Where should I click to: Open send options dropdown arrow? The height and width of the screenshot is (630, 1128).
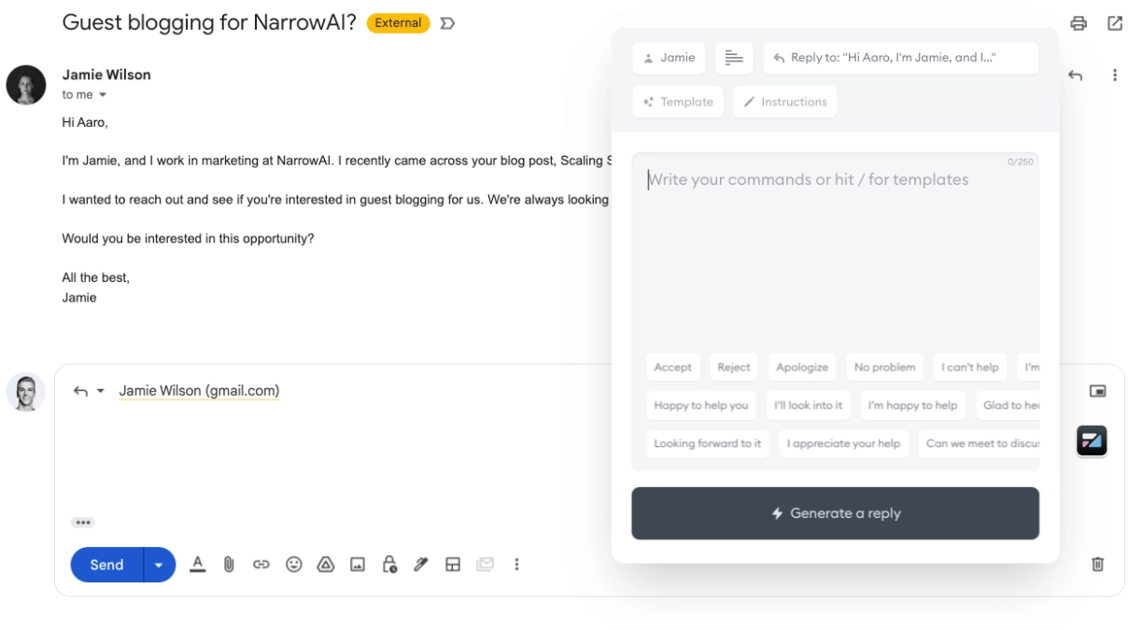coord(160,565)
